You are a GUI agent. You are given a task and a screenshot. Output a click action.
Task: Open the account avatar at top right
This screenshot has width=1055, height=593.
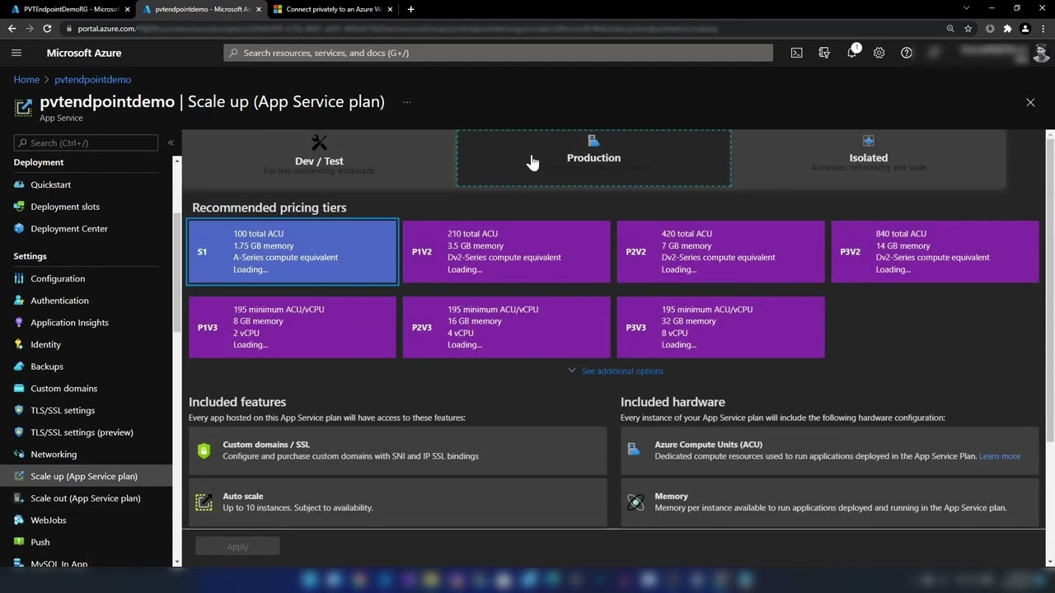[1041, 53]
